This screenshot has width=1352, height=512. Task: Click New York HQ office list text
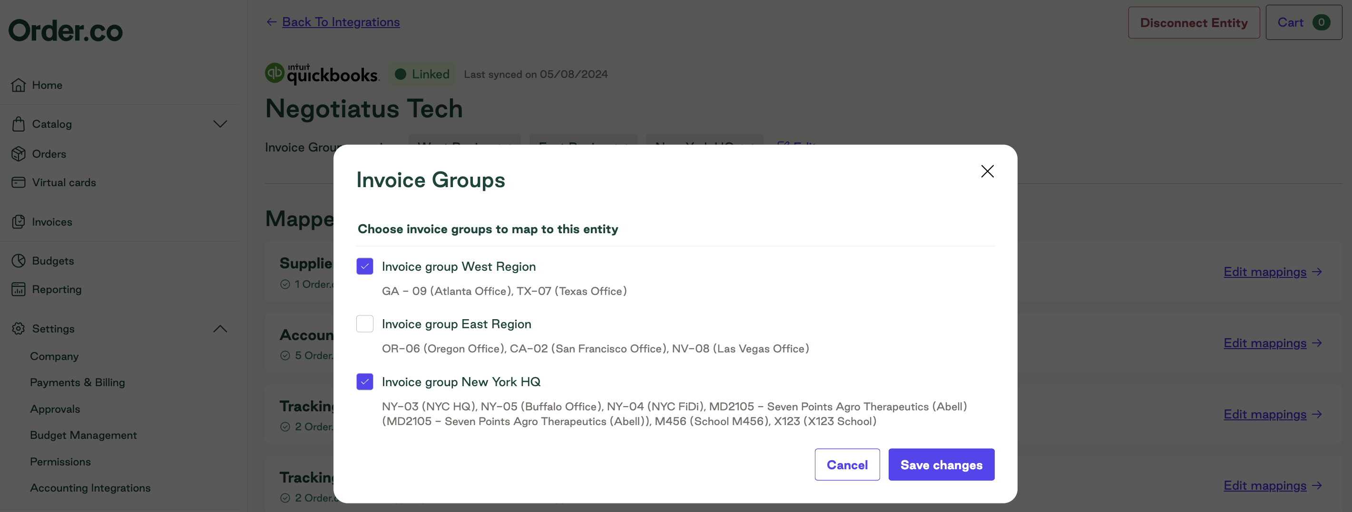(674, 414)
